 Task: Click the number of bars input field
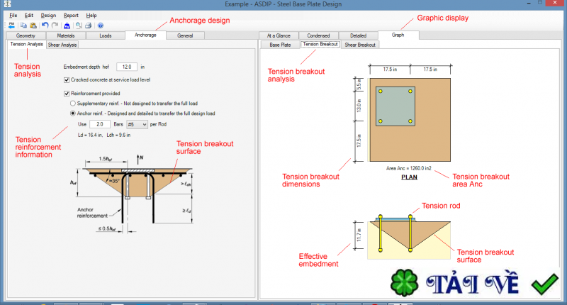[99, 124]
